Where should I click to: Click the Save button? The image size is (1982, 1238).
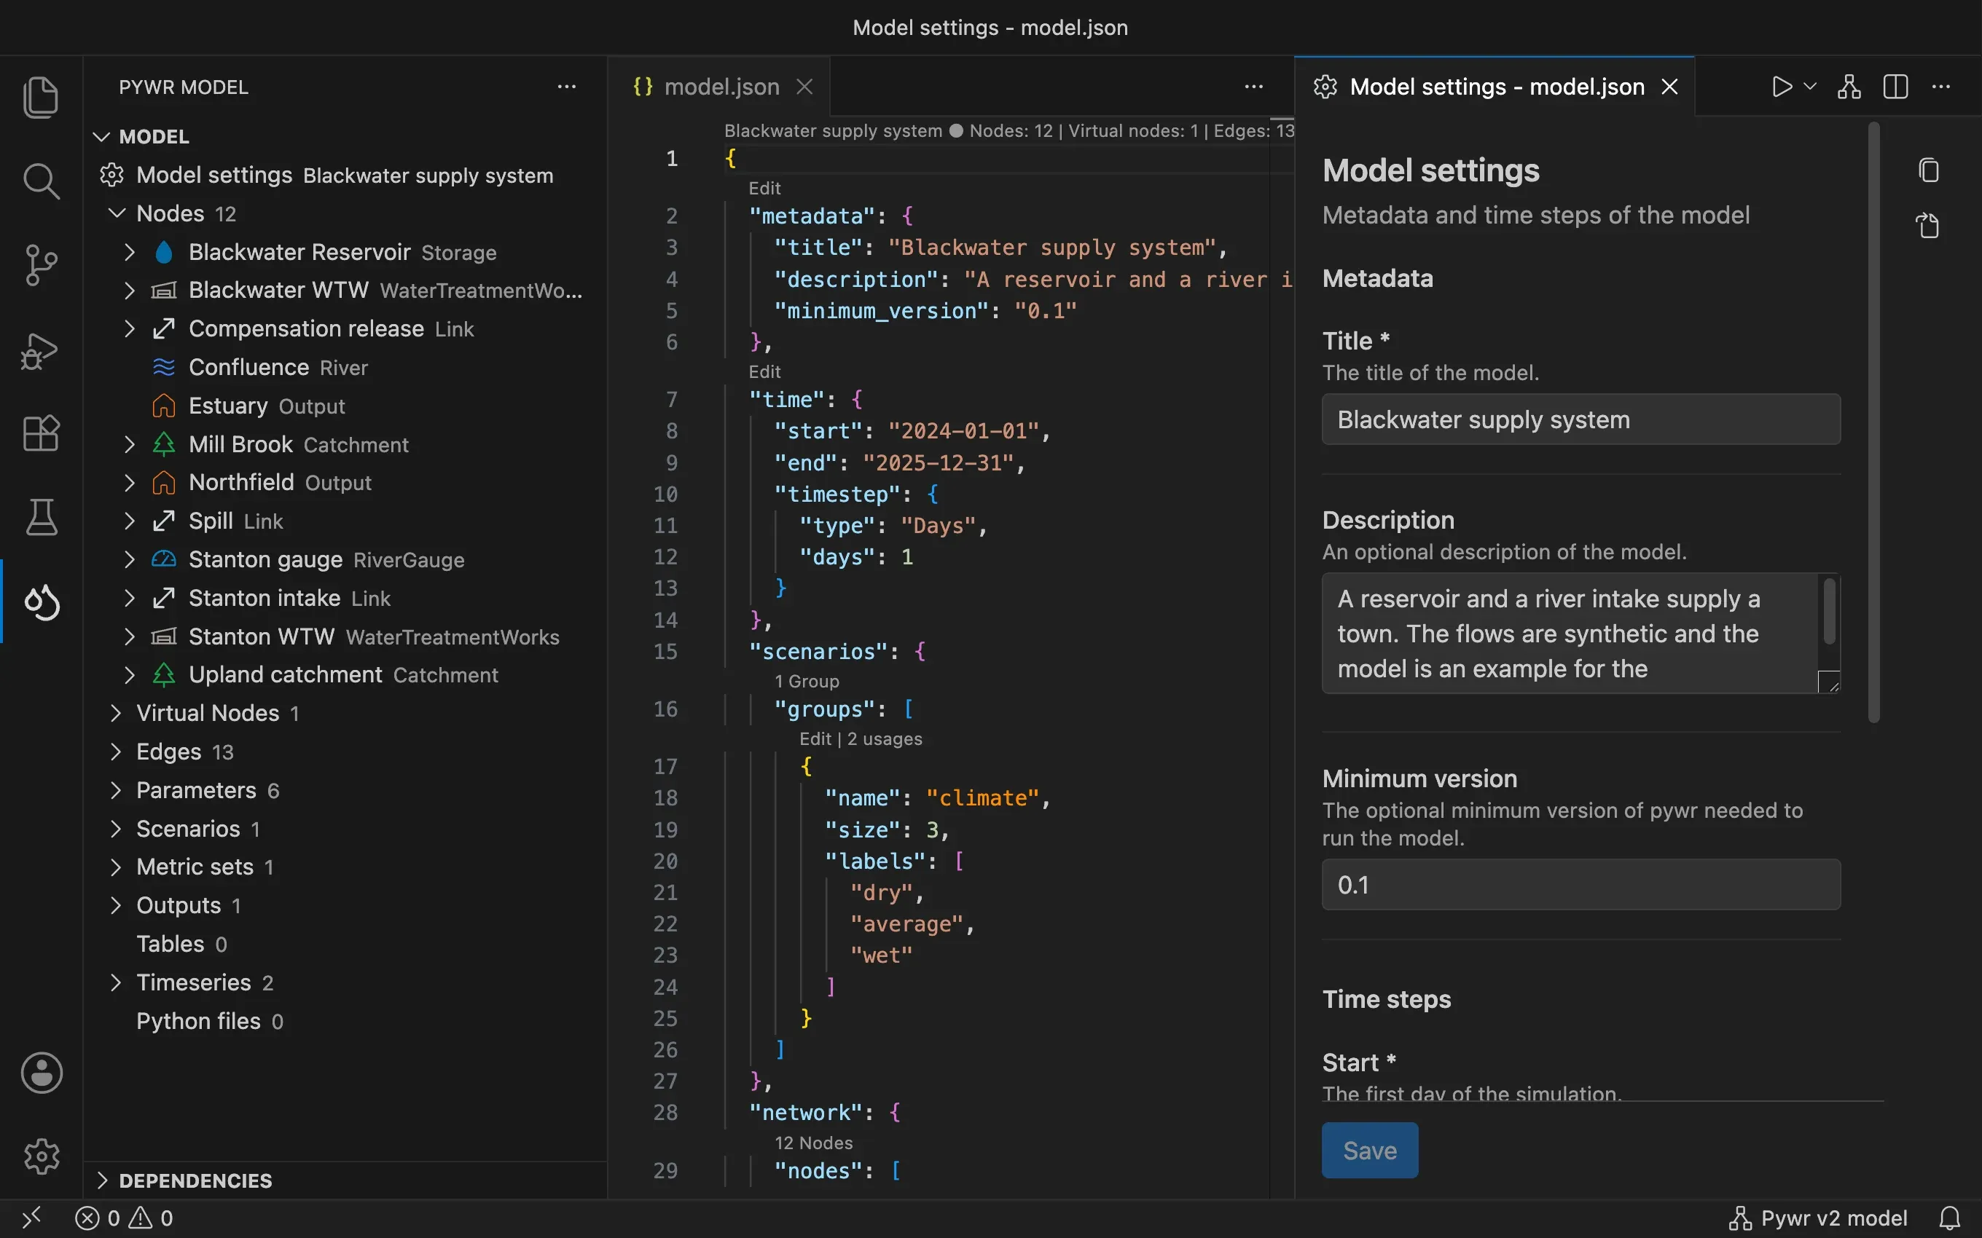[1369, 1151]
